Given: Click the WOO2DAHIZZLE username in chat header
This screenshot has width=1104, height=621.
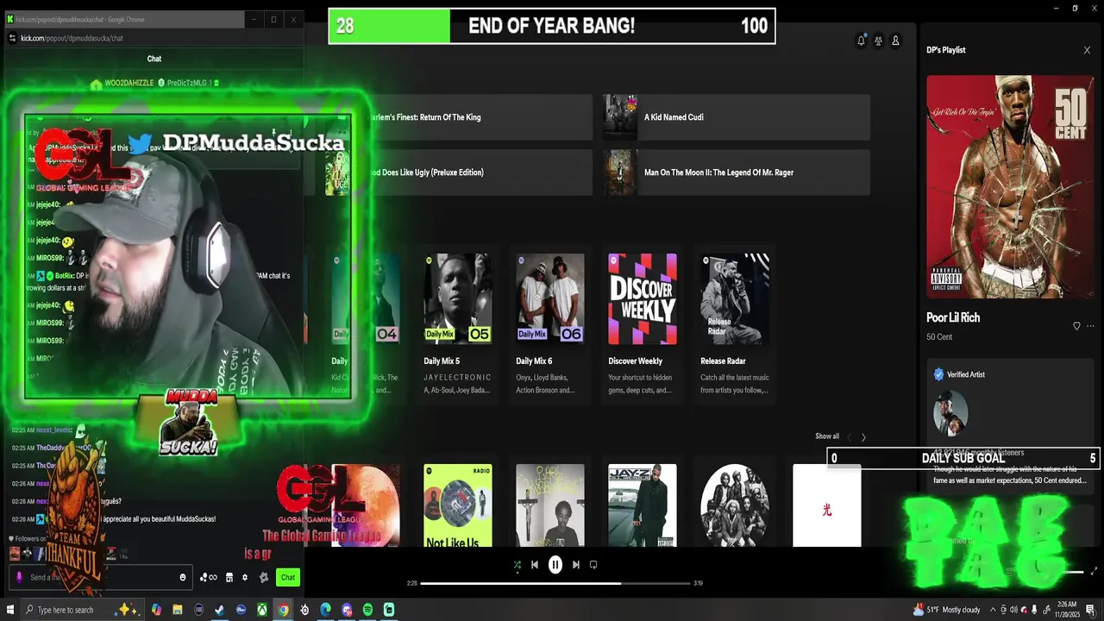Looking at the screenshot, I should (x=129, y=83).
